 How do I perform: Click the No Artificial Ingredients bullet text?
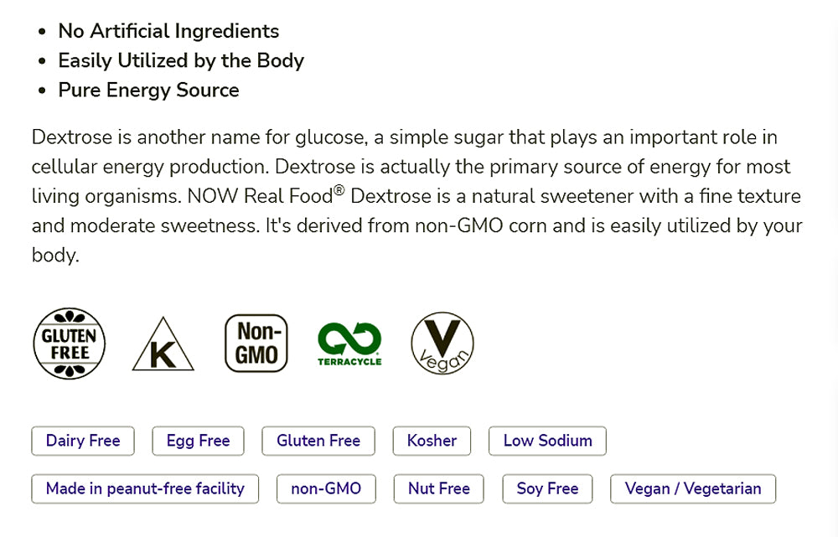click(168, 32)
